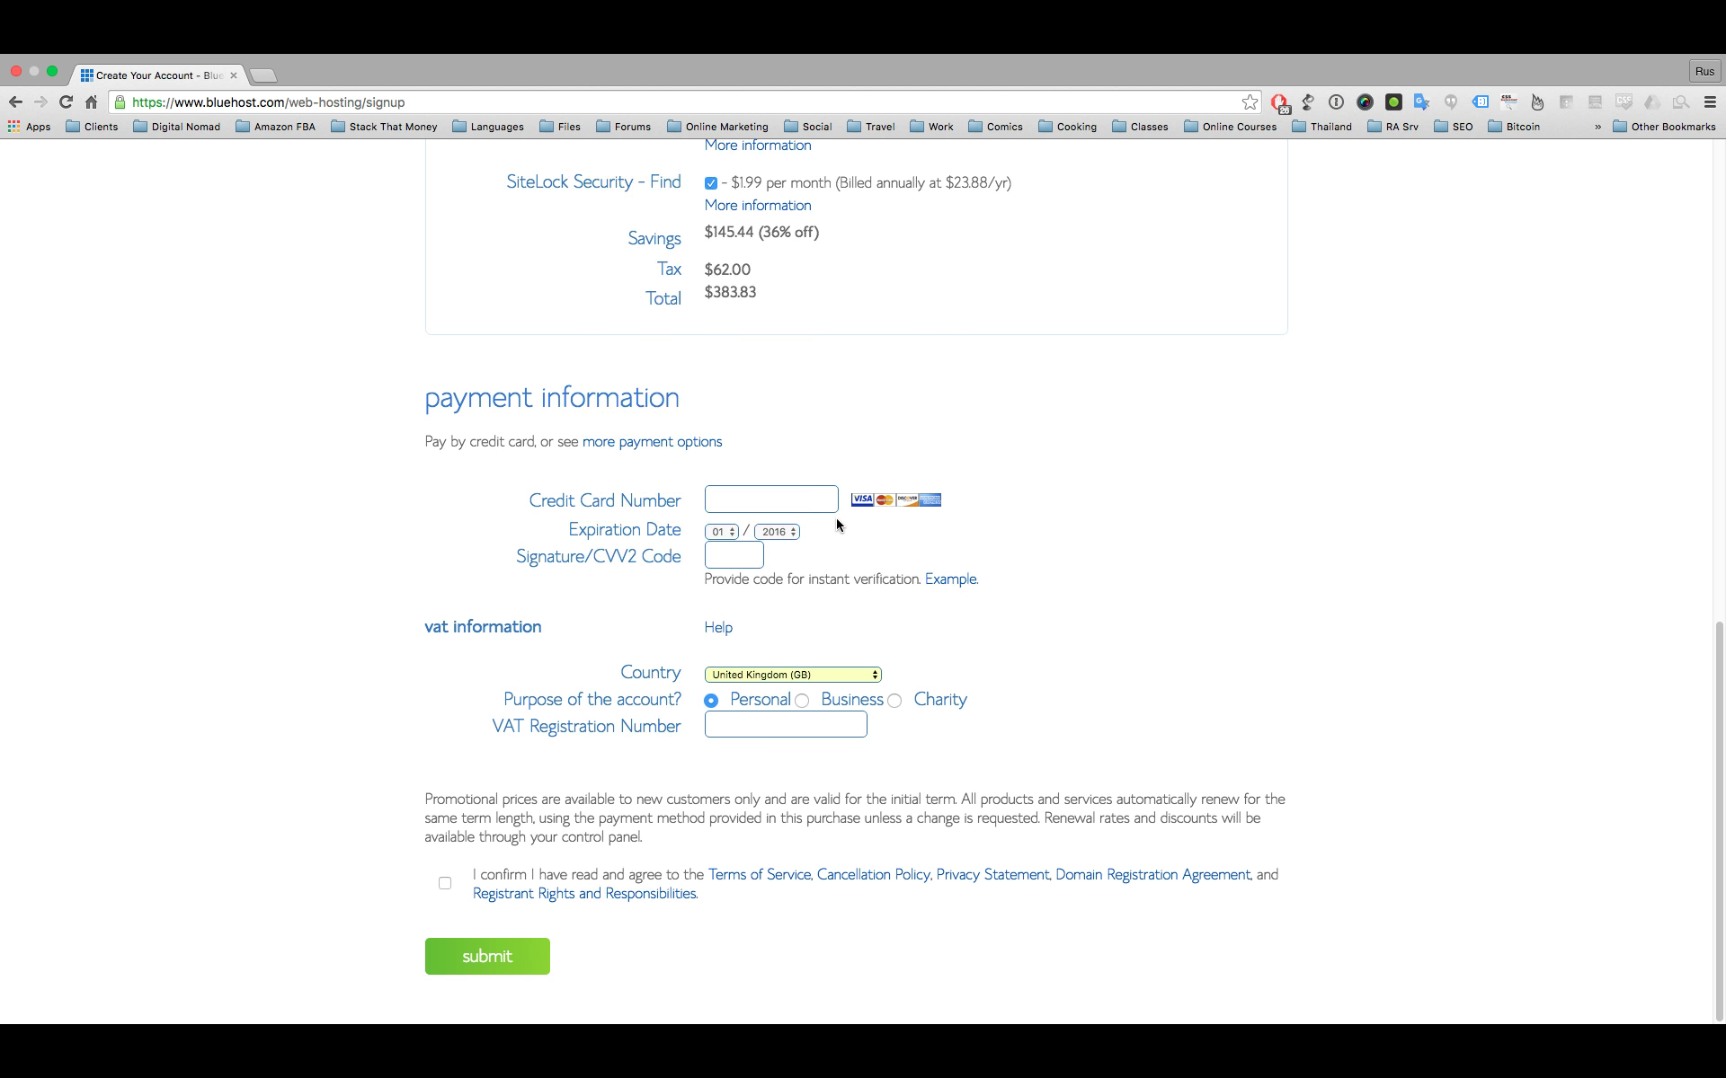The image size is (1726, 1078).
Task: Enable the terms agreement checkbox
Action: click(x=446, y=883)
